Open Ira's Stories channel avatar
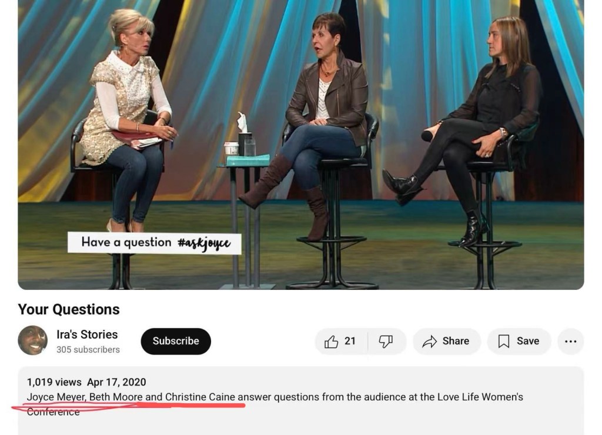Viewport: 602px width, 435px height. click(x=33, y=340)
